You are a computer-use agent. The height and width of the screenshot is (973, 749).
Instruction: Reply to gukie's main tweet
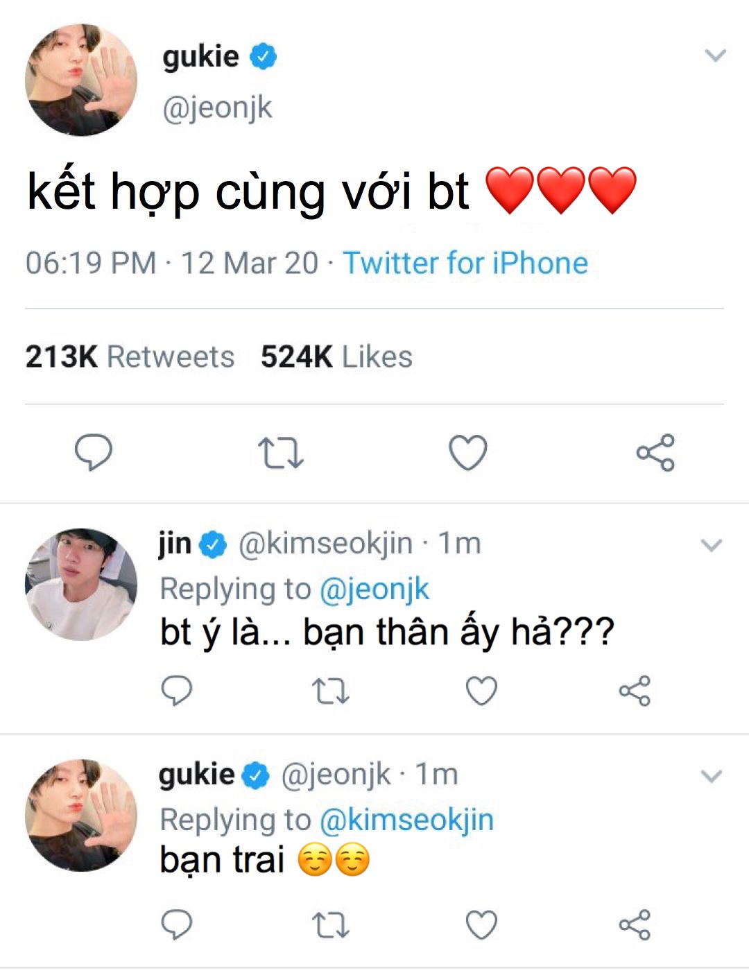pyautogui.click(x=94, y=452)
